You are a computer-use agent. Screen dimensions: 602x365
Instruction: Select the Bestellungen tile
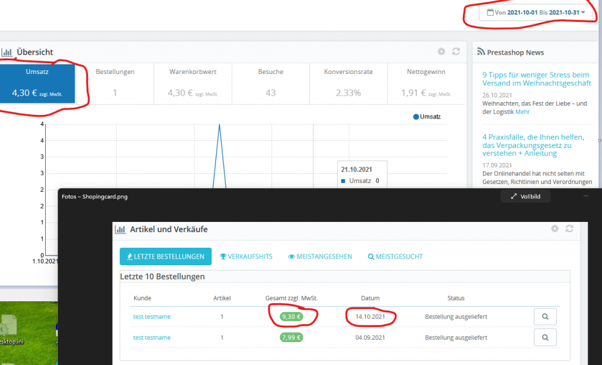(115, 84)
